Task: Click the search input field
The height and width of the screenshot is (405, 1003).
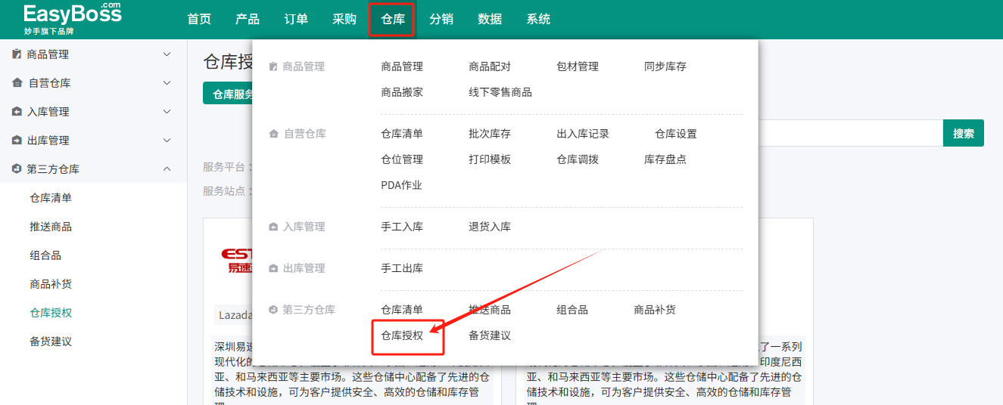Action: (850, 133)
